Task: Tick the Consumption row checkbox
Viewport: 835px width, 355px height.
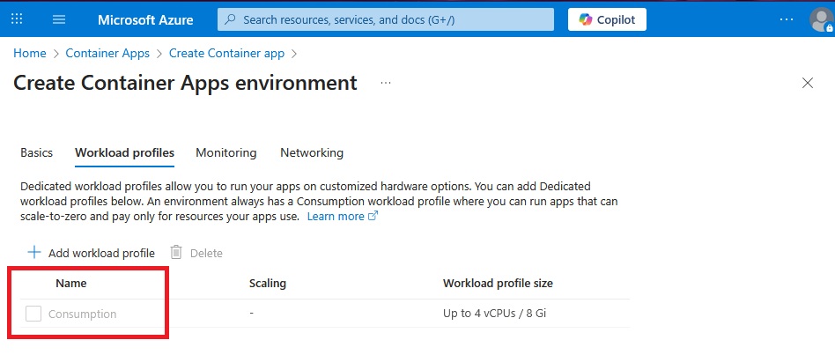Action: point(33,314)
